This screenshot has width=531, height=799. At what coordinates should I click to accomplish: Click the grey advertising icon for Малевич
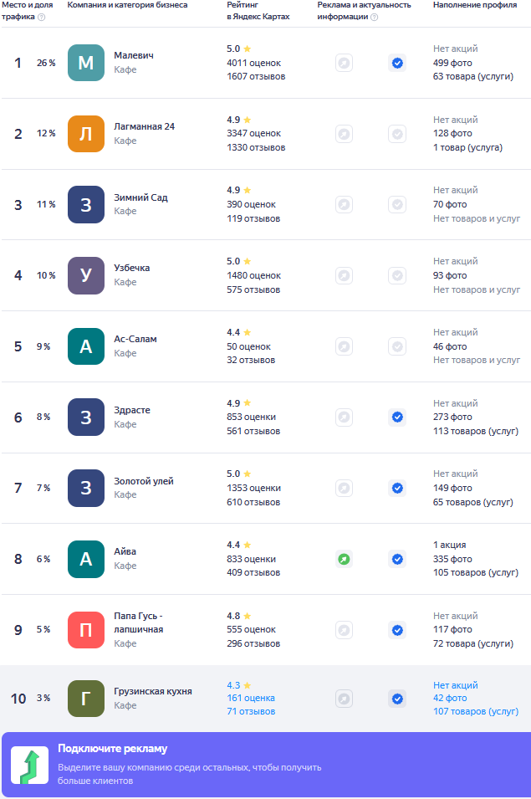point(344,63)
